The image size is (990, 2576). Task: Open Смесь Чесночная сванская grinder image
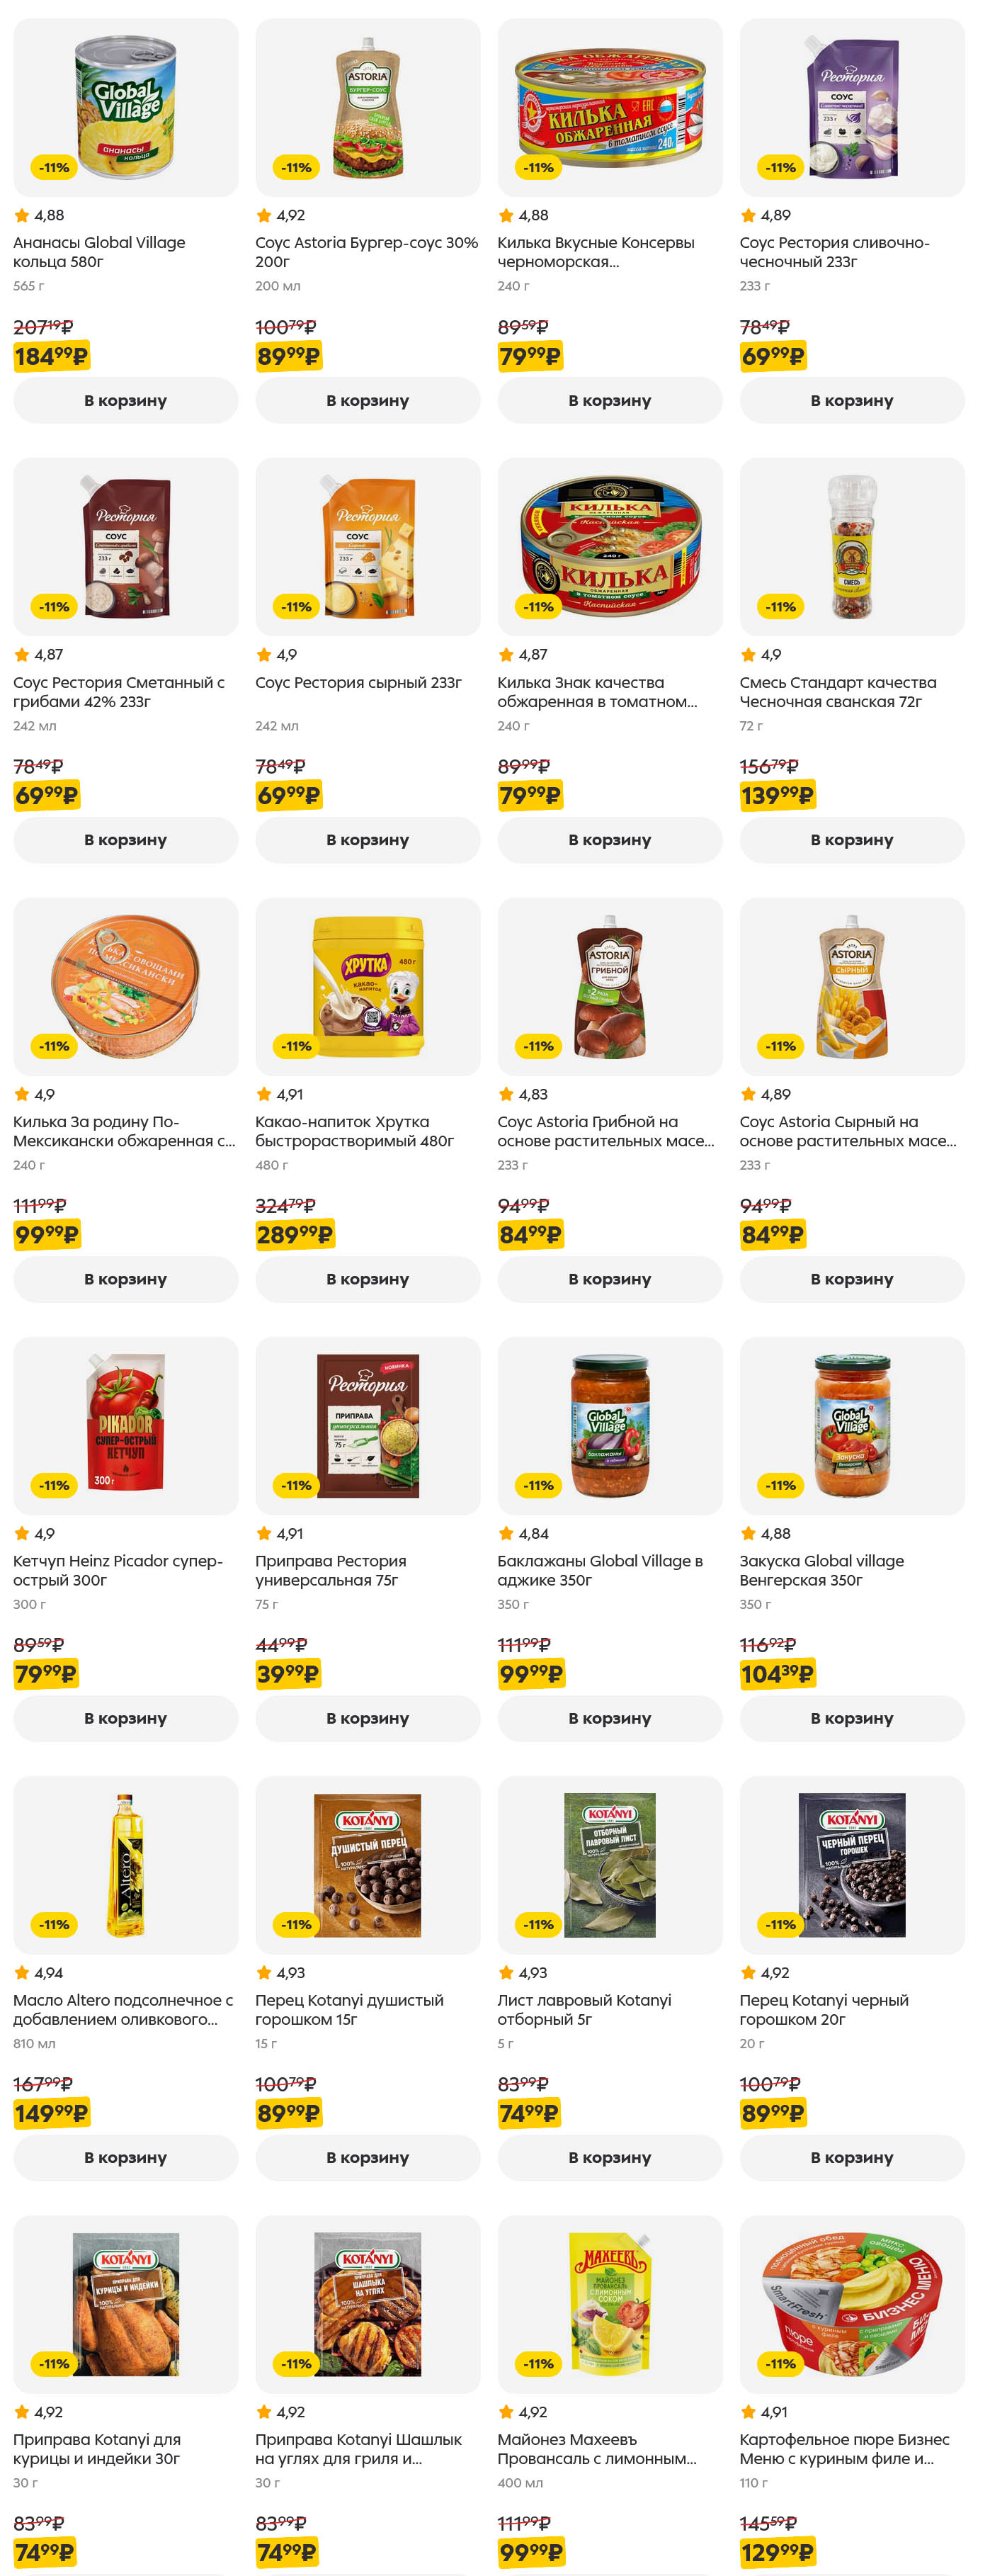852,546
